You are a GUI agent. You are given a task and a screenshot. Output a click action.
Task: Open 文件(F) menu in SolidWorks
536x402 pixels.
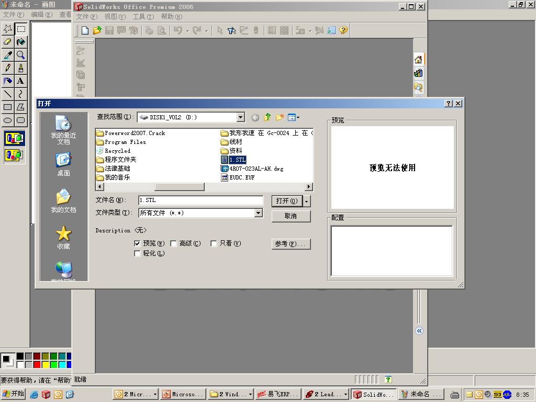(86, 16)
